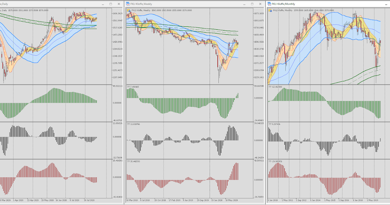Close the Weekly chart window
This screenshot has height=205, width=390.
(260, 4)
